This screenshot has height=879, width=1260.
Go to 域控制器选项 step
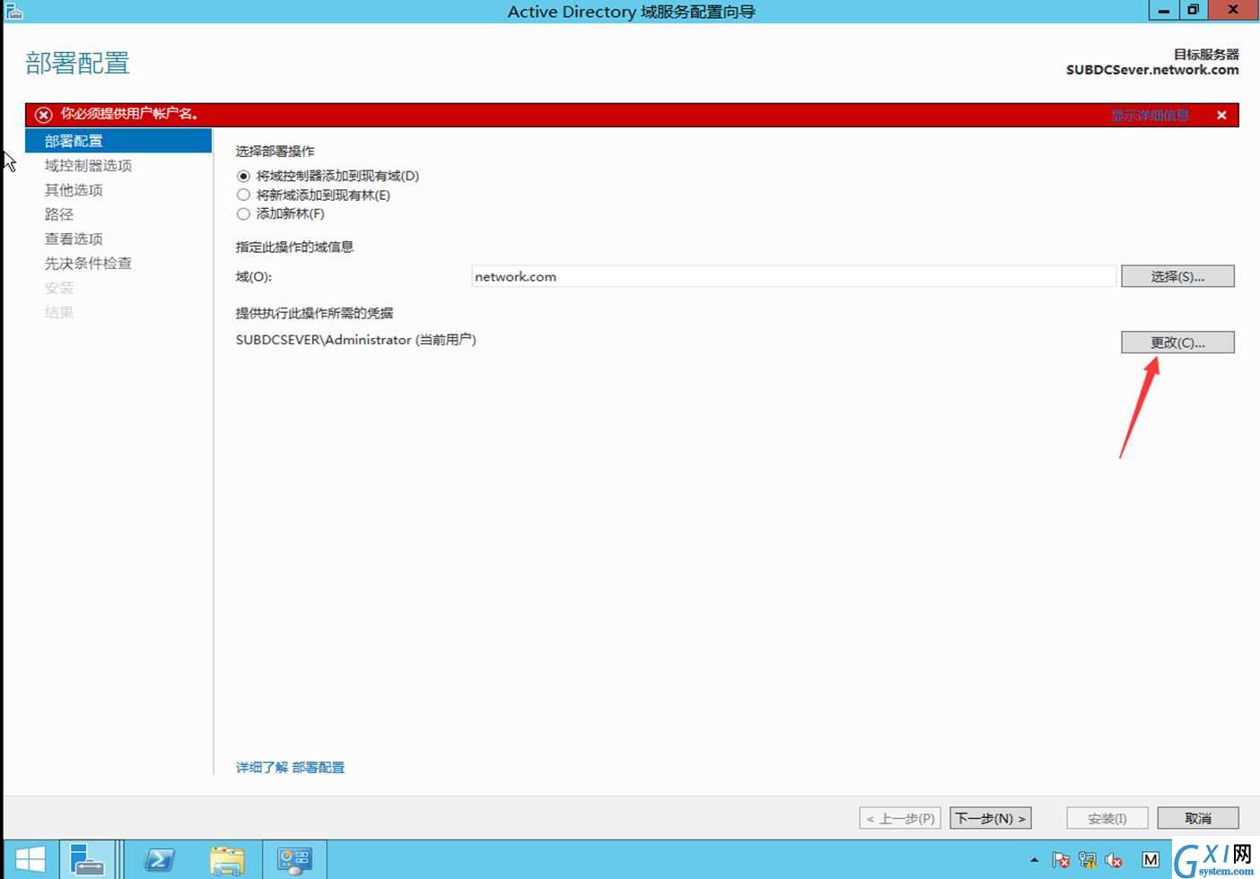click(x=88, y=165)
